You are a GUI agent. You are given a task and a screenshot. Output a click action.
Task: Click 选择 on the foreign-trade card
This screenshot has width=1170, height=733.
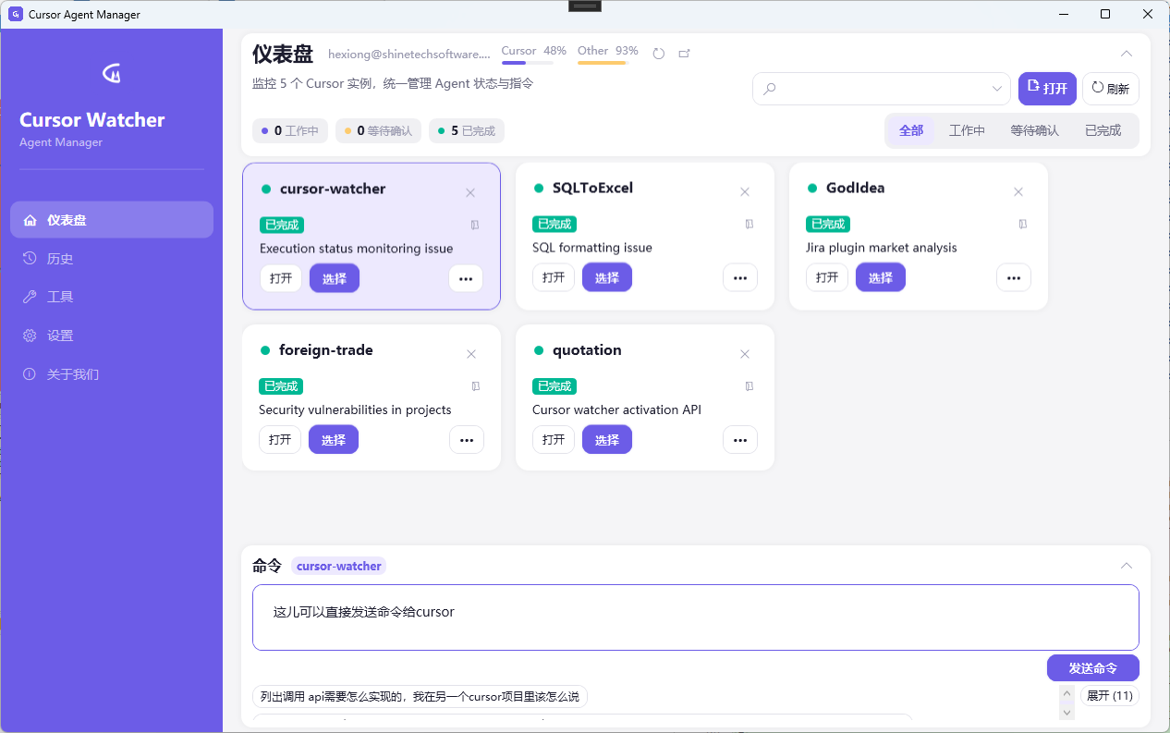click(334, 440)
